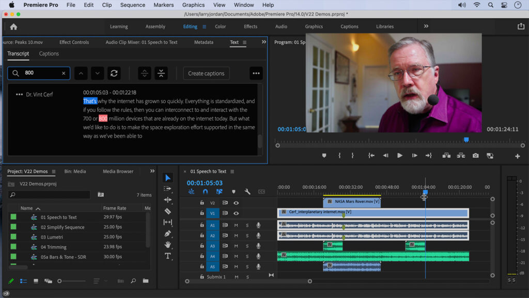Open the Program monitor button editor plus icon
This screenshot has width=529, height=298.
[518, 156]
